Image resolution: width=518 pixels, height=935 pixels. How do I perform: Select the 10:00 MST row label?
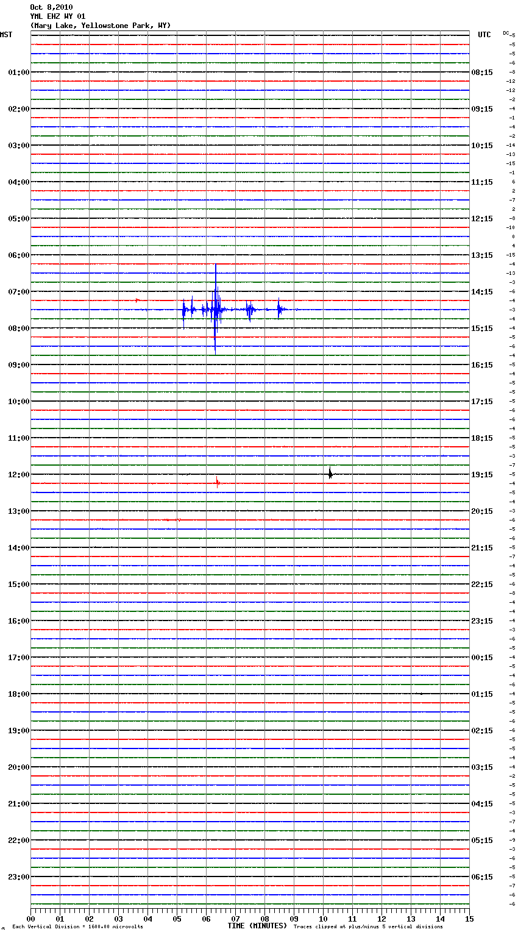pos(19,402)
